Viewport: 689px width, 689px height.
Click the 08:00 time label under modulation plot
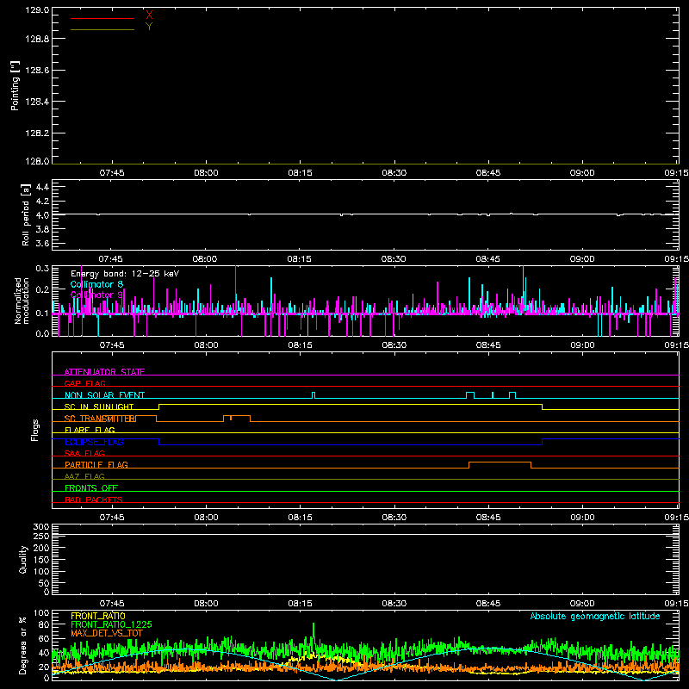pyautogui.click(x=206, y=345)
